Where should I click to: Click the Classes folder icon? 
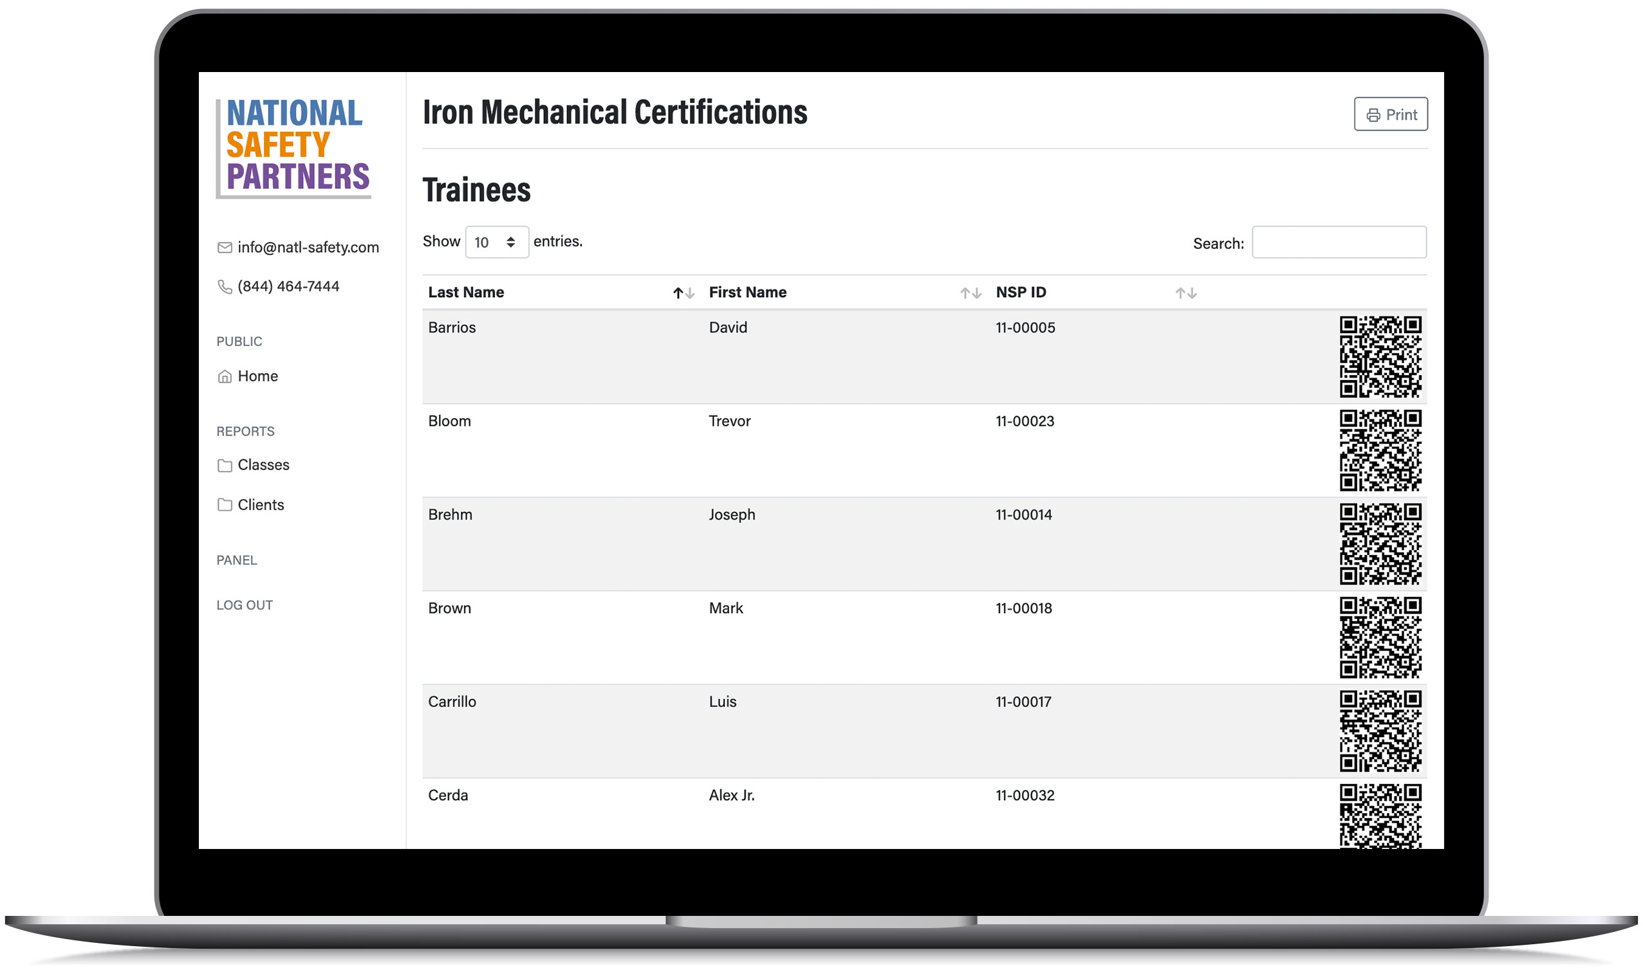point(225,466)
